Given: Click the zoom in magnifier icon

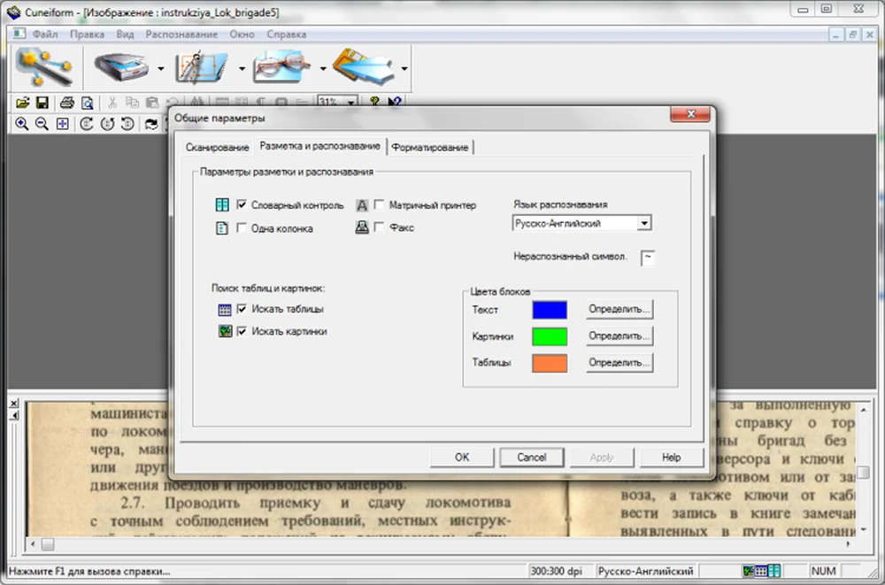Looking at the screenshot, I should click(x=21, y=124).
